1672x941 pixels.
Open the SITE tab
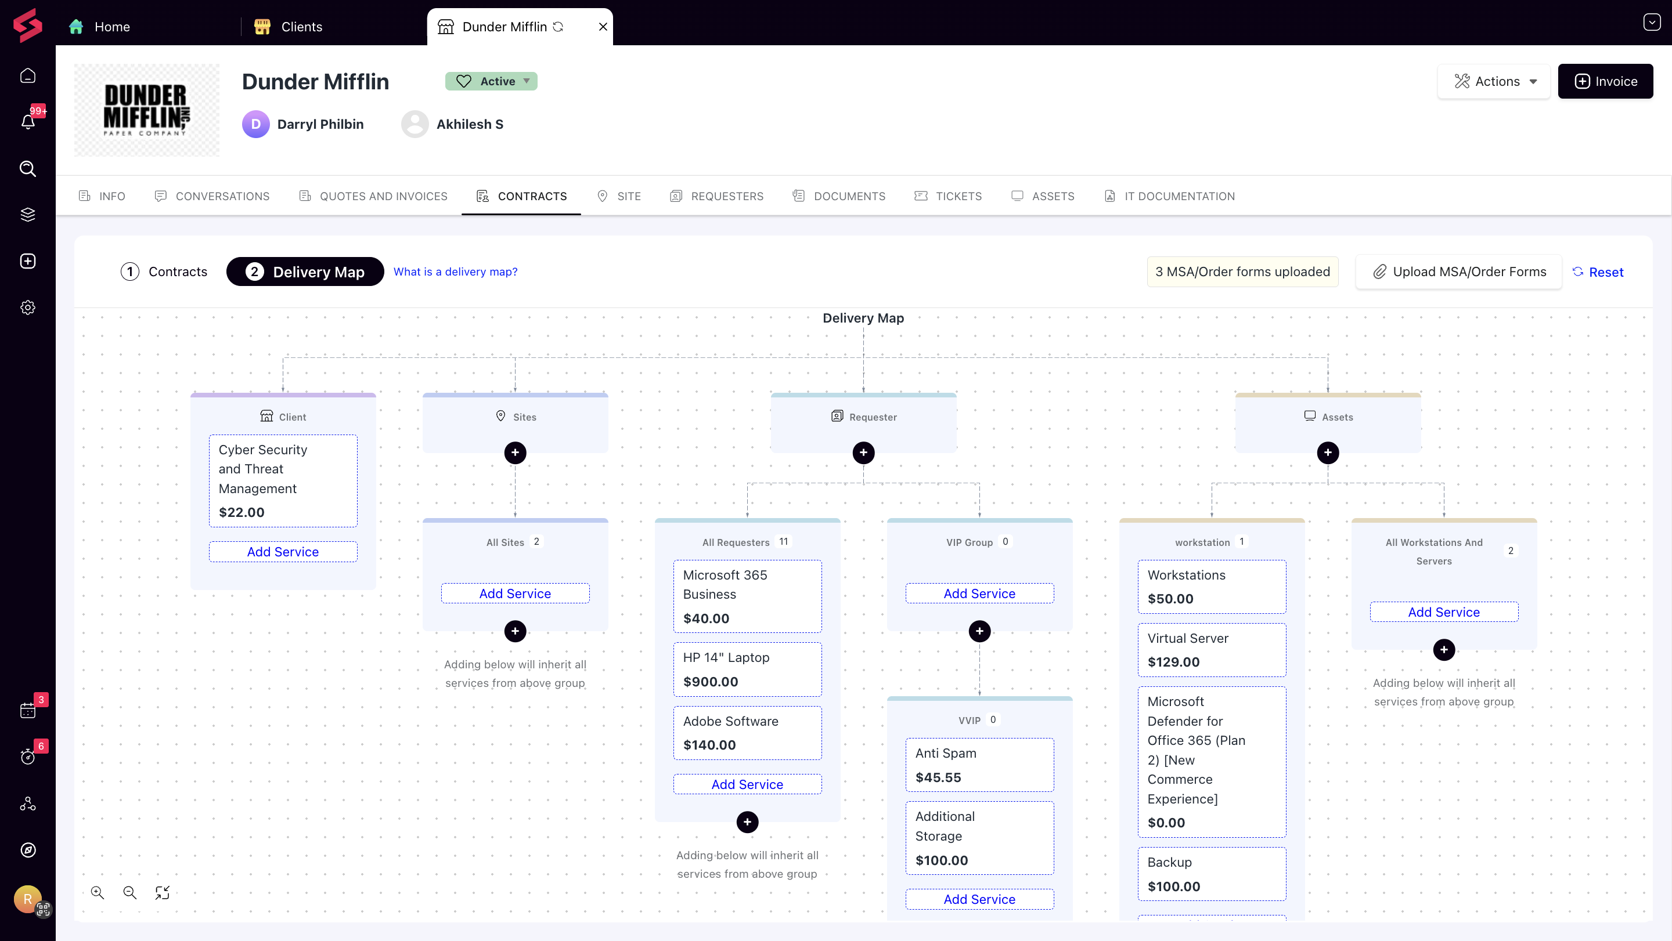point(619,196)
